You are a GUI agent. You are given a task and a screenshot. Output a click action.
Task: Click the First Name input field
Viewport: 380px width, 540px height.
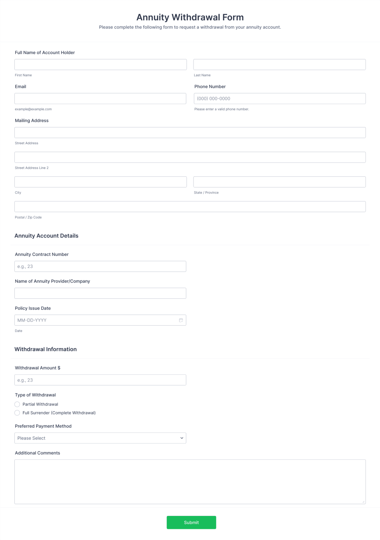(x=100, y=64)
